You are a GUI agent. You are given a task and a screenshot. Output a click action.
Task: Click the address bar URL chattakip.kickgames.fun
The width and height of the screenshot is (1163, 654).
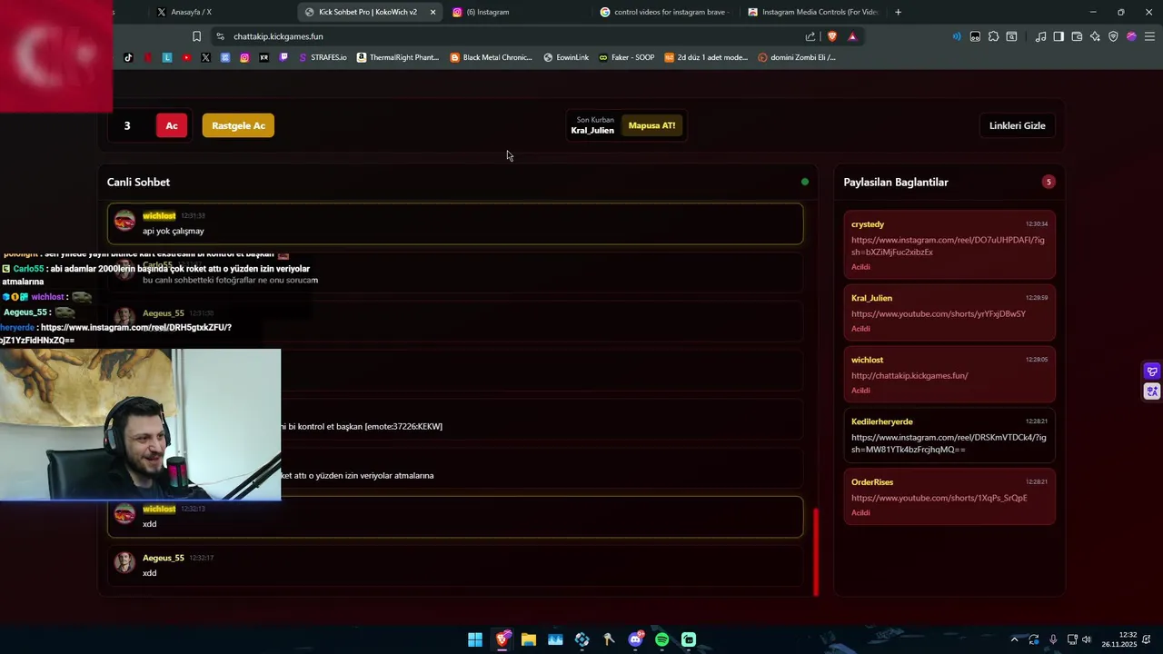pyautogui.click(x=278, y=36)
